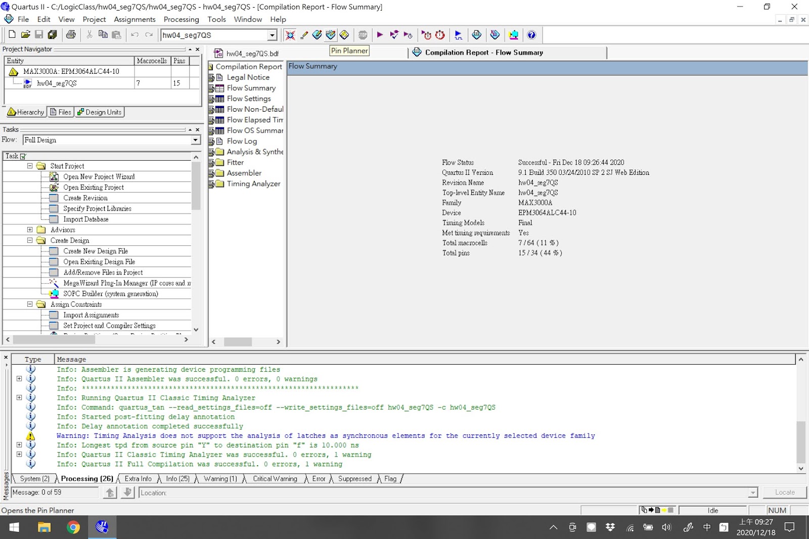Open the Tools menu
Screen dimensions: 809x539
click(216, 19)
